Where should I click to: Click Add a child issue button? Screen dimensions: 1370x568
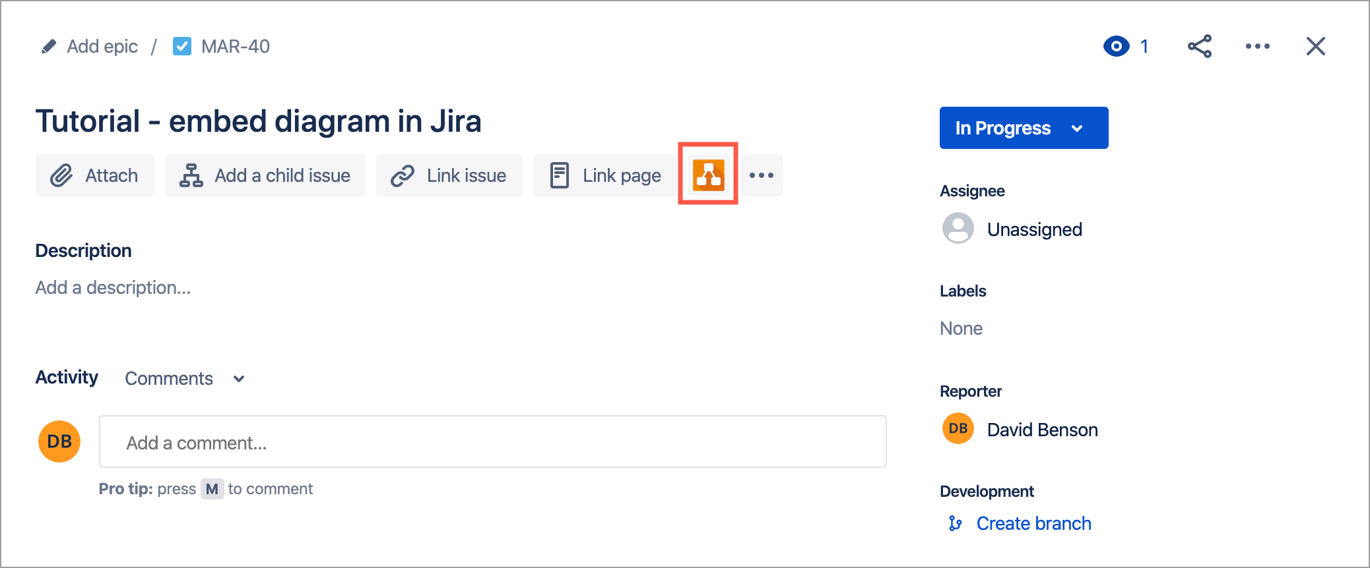(265, 175)
